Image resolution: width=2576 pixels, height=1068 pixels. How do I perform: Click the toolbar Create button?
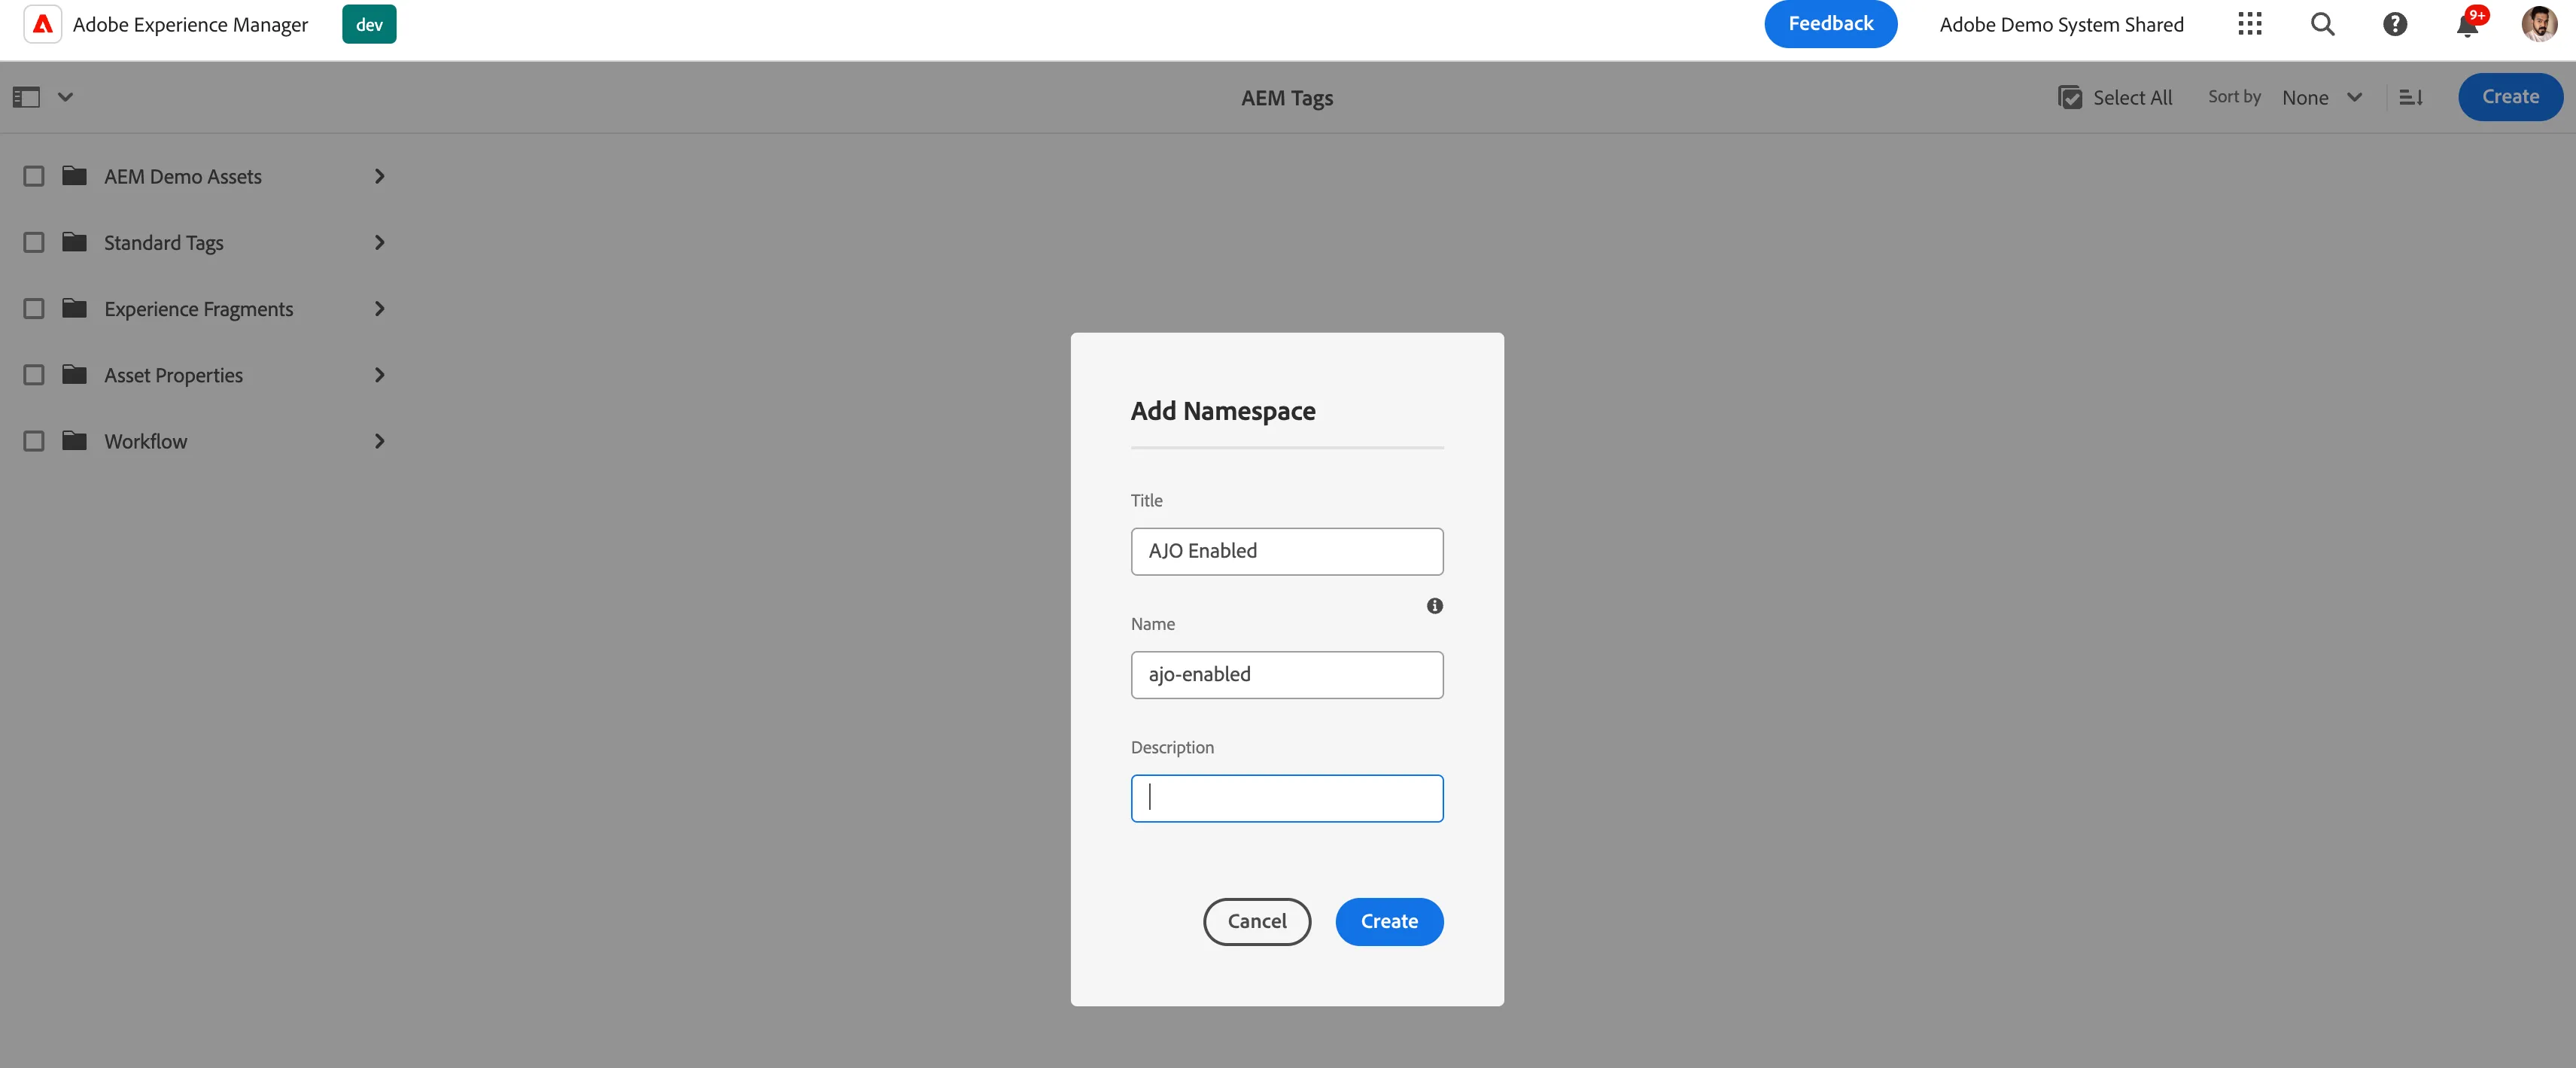[2510, 97]
